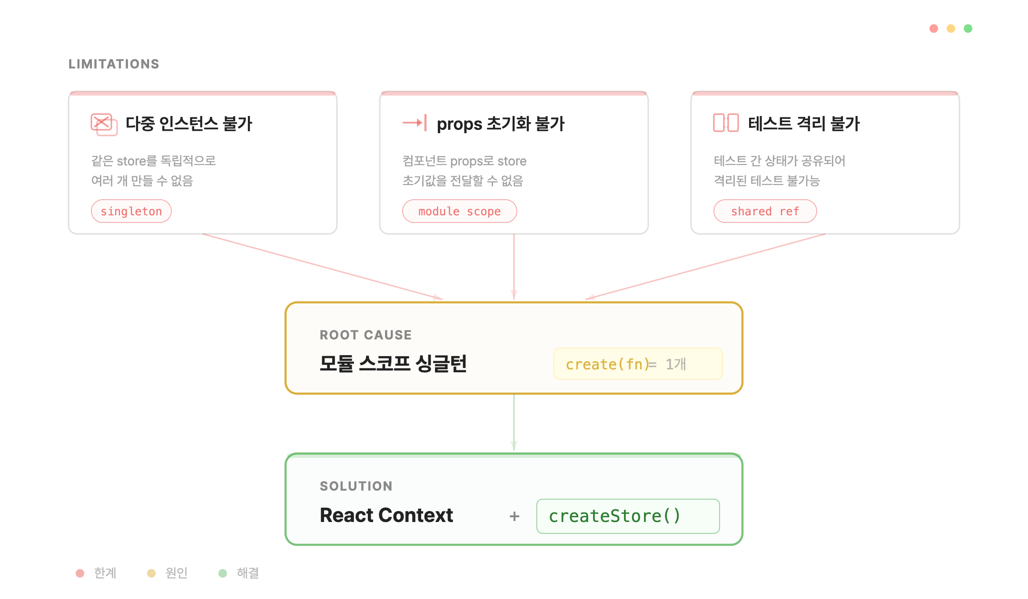Click the red window dot
Image resolution: width=1028 pixels, height=599 pixels.
point(934,29)
